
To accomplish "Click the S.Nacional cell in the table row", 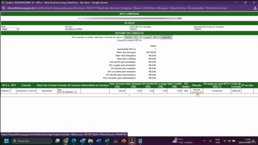I will click(217, 91).
